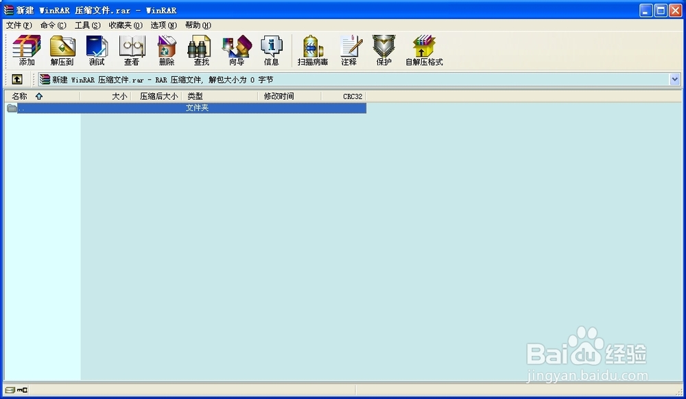
Task: Open the 收藏夹(O) menu
Action: click(126, 25)
